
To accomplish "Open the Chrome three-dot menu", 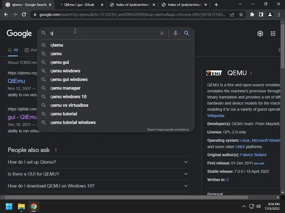I will coord(279,14).
